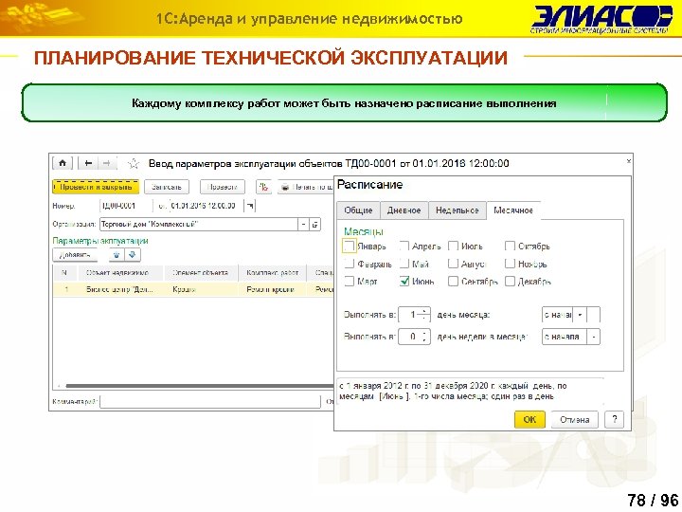The width and height of the screenshot is (682, 512).
Task: Check the Март checkbox
Action: [349, 282]
